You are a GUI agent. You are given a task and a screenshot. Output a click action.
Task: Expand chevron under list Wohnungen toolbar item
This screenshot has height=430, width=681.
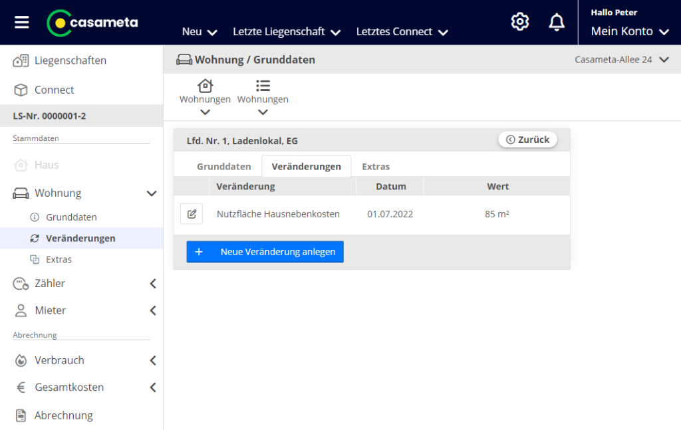coord(263,112)
